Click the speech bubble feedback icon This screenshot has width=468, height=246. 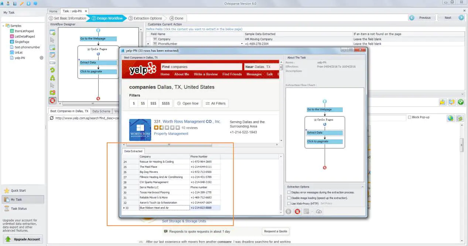(x=35, y=3)
